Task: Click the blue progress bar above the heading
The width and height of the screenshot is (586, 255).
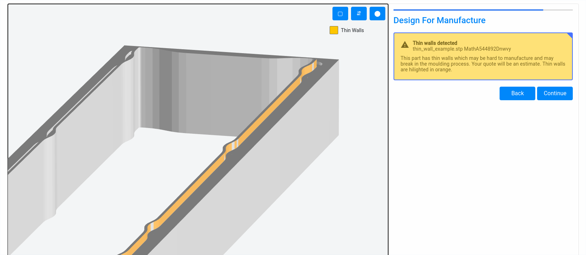Action: pos(468,10)
